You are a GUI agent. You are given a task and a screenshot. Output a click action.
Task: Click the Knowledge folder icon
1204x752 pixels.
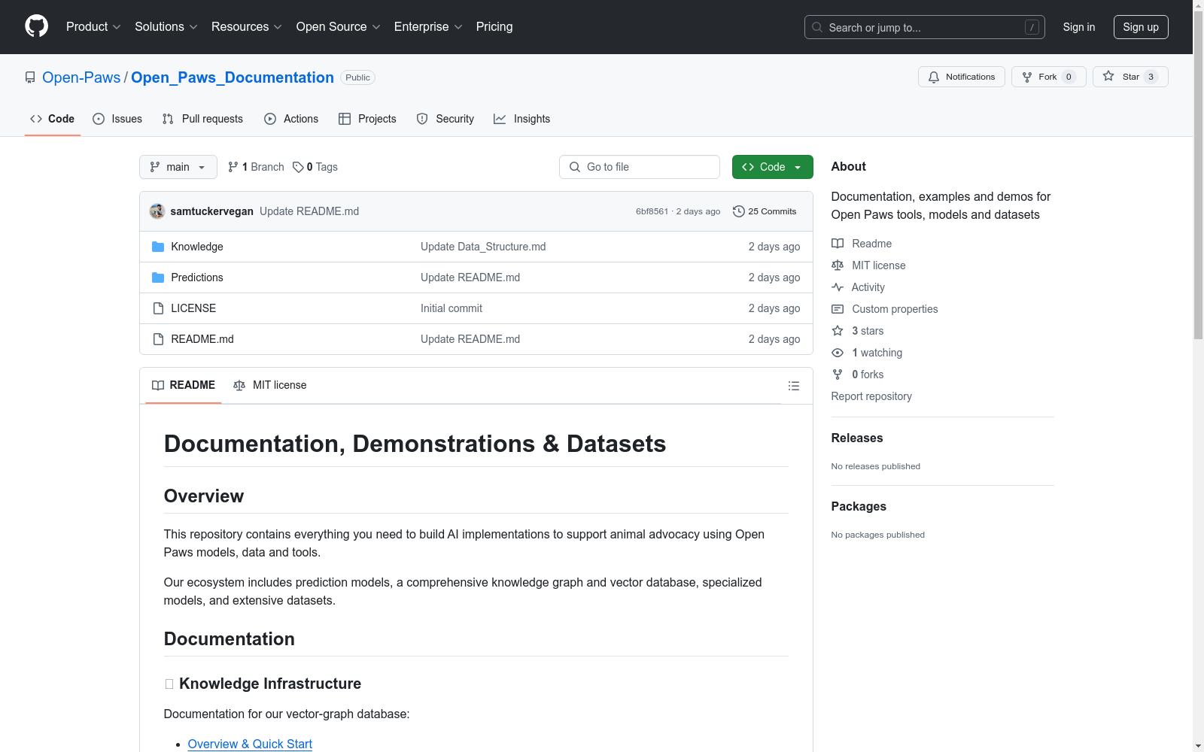tap(158, 247)
